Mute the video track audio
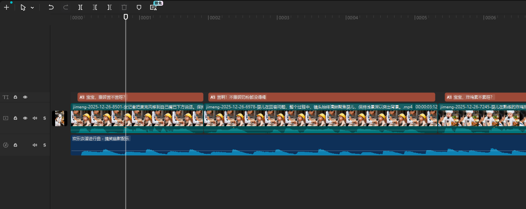The width and height of the screenshot is (526, 209). [35, 118]
